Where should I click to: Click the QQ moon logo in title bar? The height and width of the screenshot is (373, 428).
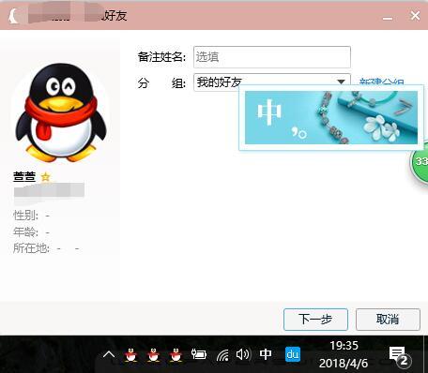pyautogui.click(x=13, y=16)
